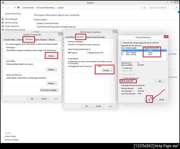Switch to Visual Effects tab
Viewport: 180px width, 149px height.
[x=70, y=37]
